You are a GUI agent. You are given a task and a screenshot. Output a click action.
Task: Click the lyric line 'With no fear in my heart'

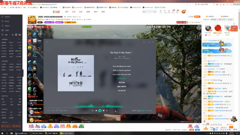tap(121, 70)
